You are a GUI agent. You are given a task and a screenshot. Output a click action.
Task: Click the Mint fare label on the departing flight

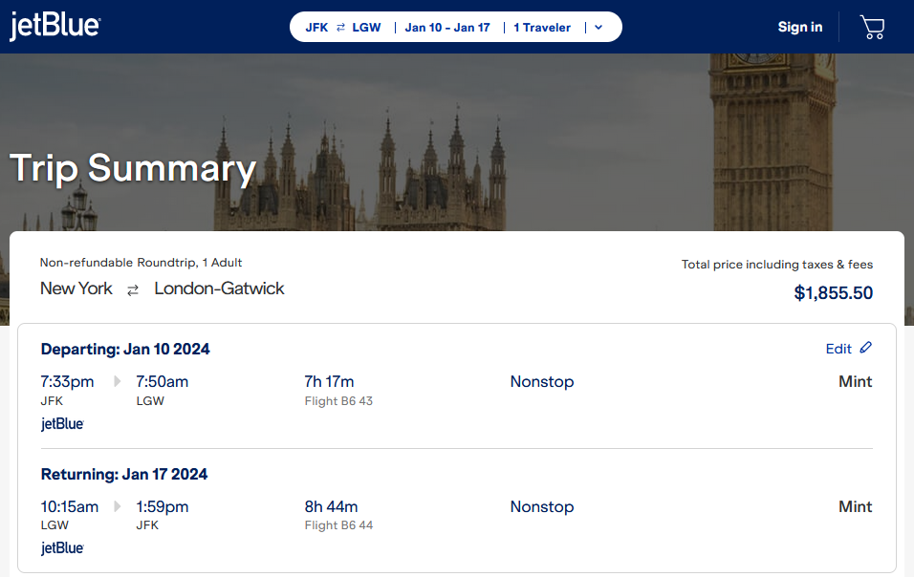point(855,380)
